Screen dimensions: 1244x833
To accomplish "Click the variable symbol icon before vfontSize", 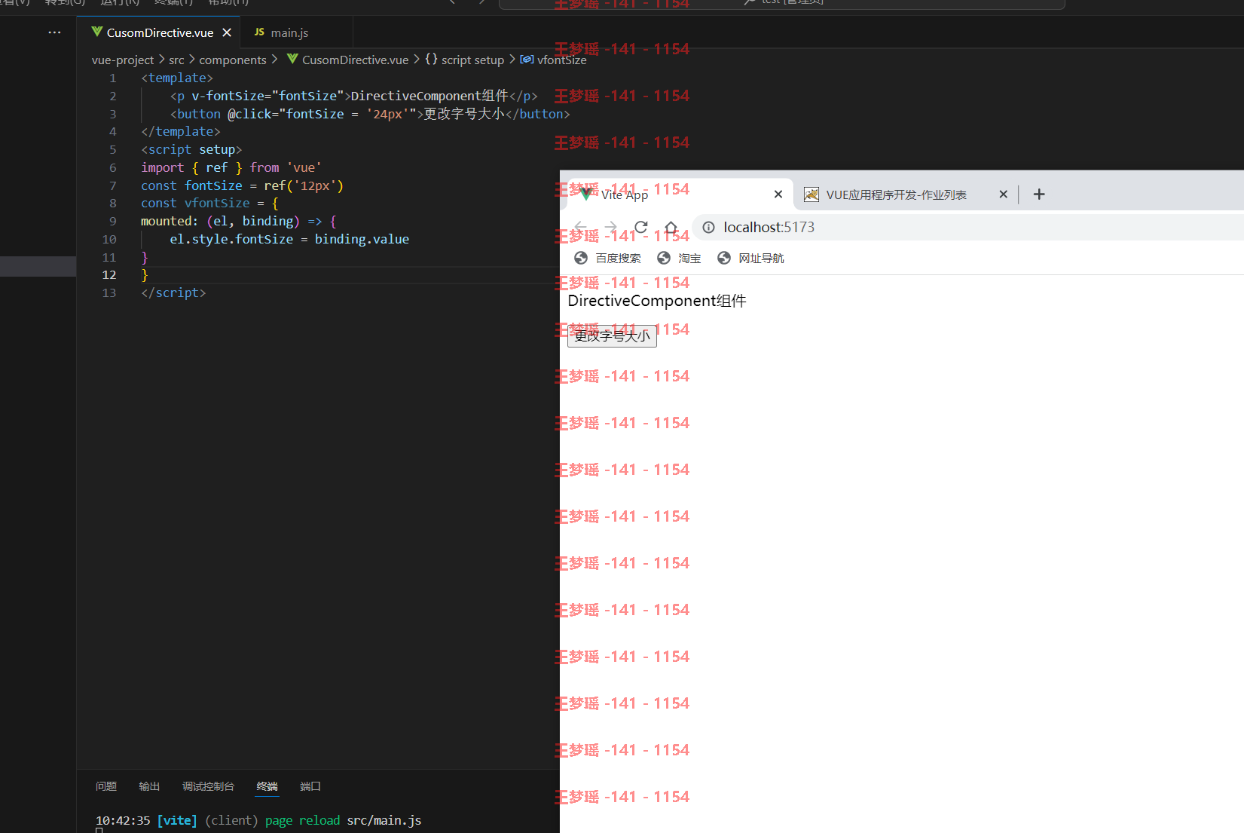I will click(527, 59).
